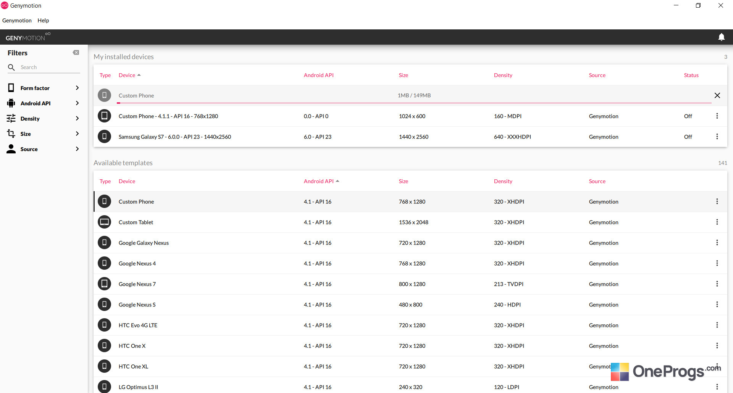Sort available templates by Android API
The height and width of the screenshot is (393, 733).
click(321, 181)
